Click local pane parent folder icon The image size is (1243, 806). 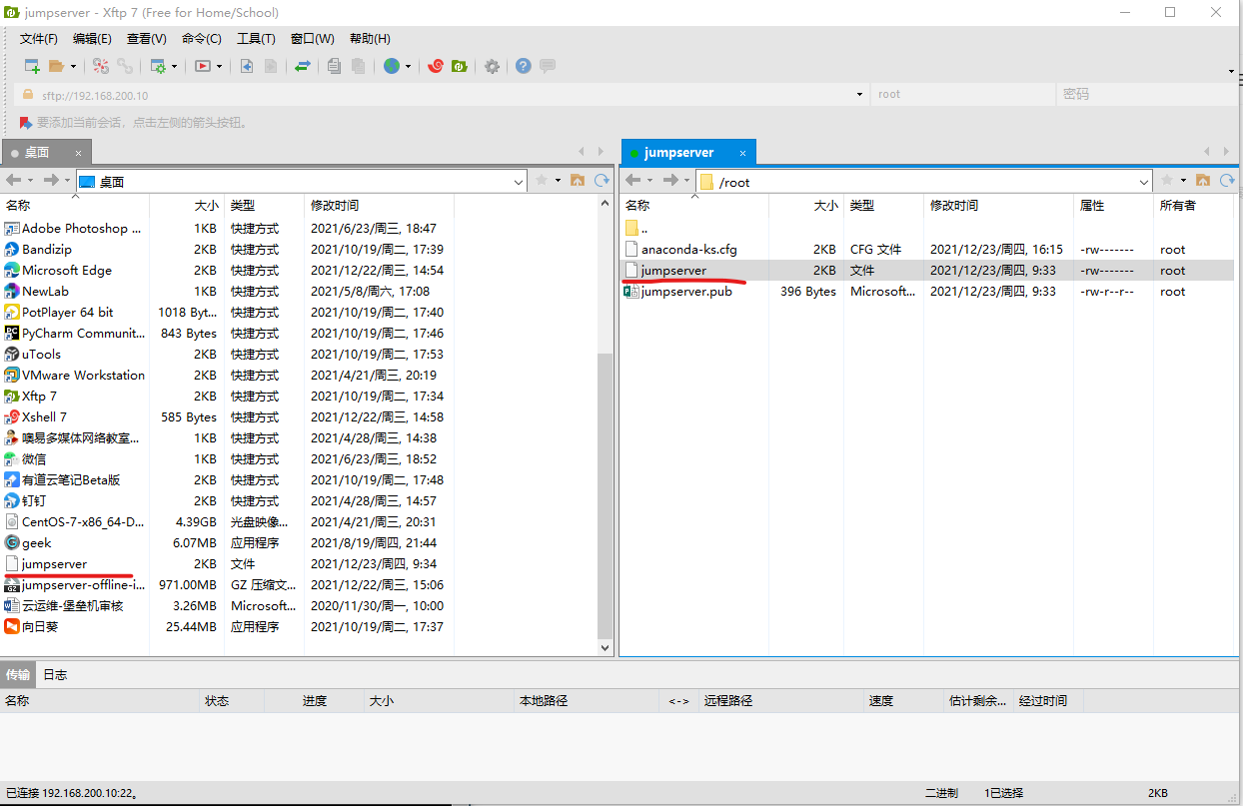578,181
